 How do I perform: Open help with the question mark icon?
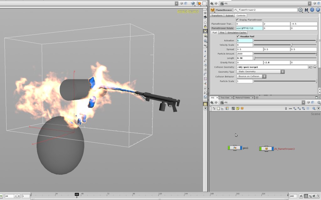[318, 10]
